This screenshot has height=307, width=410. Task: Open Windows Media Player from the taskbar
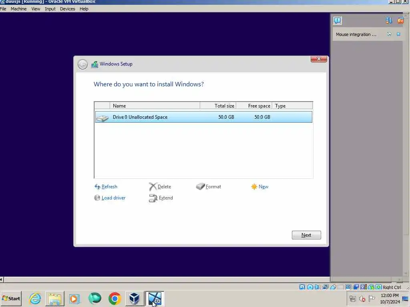tap(74, 298)
